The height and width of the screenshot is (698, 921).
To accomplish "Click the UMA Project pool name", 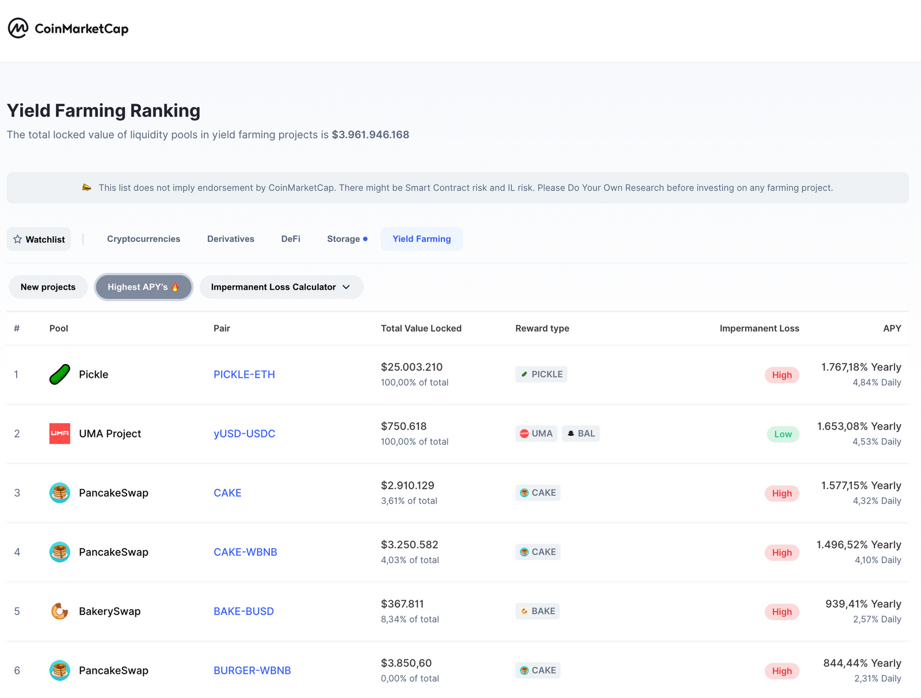I will (x=110, y=434).
